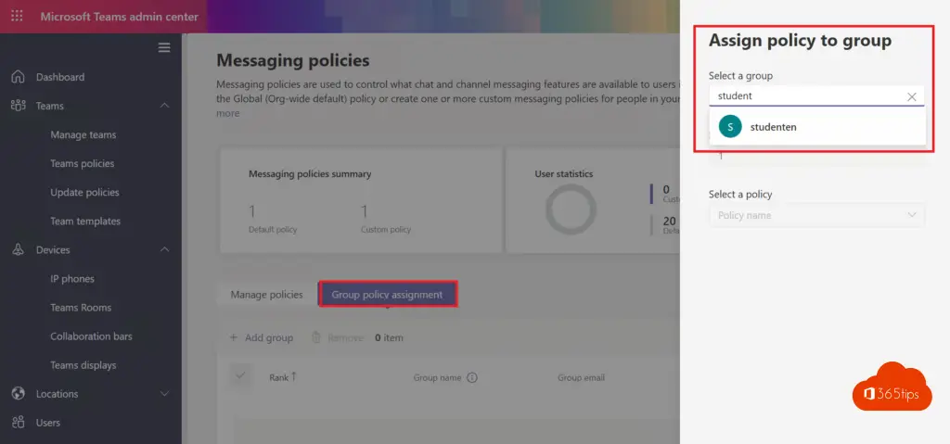Open the Policy name dropdown
Screen dimensions: 950x444
(816, 215)
